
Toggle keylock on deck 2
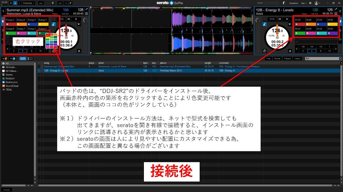[265, 24]
